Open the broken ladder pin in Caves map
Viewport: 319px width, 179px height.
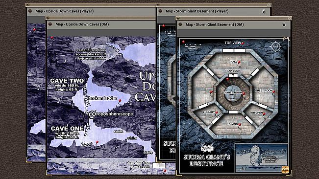120,101
